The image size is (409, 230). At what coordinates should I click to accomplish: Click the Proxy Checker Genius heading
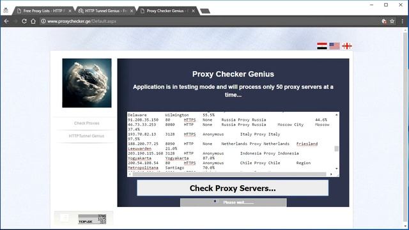(x=233, y=74)
